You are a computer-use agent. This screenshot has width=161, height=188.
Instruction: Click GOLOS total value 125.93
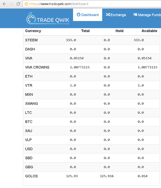(72, 176)
